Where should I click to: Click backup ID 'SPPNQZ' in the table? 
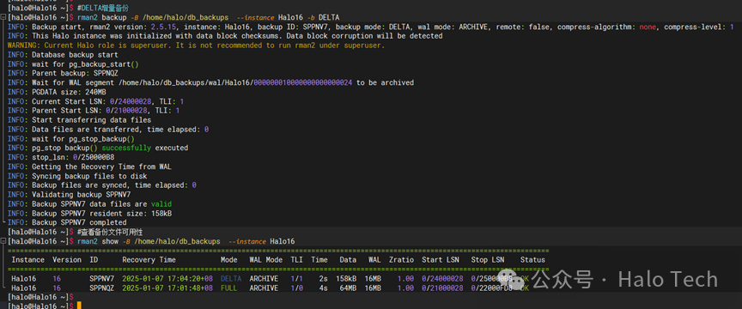click(x=101, y=288)
